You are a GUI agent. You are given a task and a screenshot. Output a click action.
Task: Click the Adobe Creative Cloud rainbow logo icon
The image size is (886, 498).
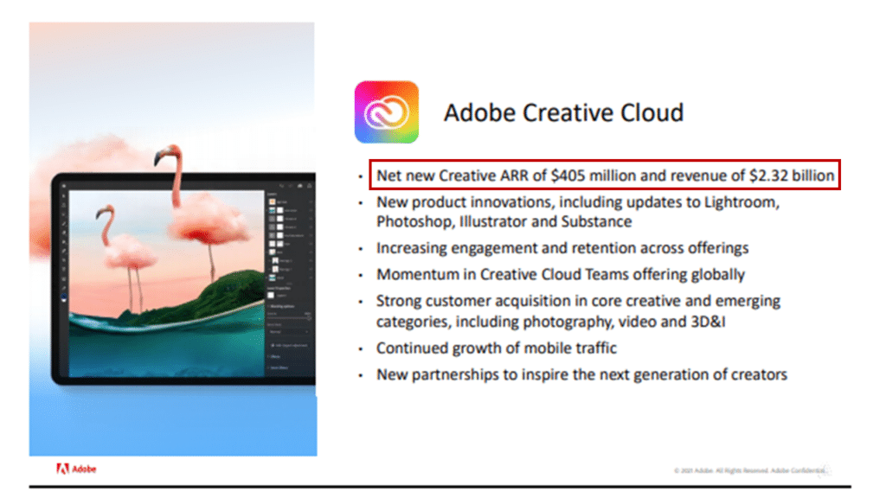(x=386, y=112)
